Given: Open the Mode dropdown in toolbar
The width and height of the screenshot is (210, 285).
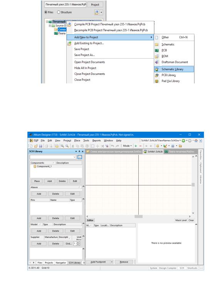Looking at the screenshot, I should click(x=127, y=146).
